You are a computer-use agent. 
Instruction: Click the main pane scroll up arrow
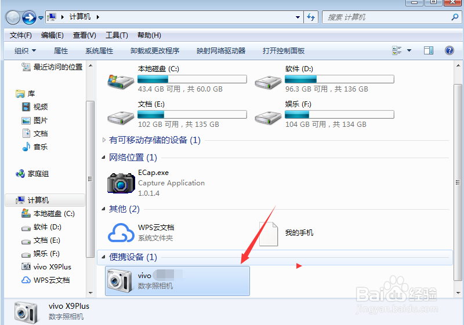[458, 65]
